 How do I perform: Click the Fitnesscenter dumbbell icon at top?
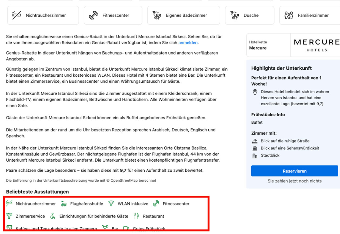[x=93, y=15]
